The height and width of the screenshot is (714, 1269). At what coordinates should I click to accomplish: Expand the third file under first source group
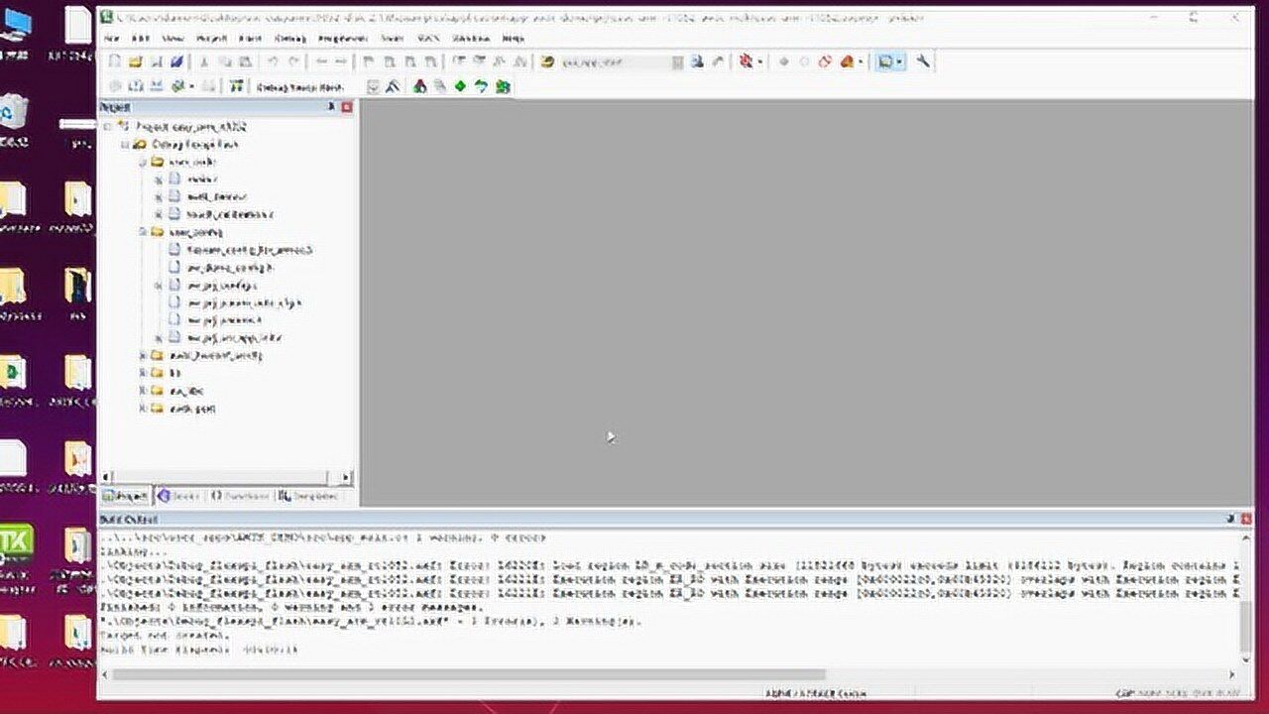point(159,214)
